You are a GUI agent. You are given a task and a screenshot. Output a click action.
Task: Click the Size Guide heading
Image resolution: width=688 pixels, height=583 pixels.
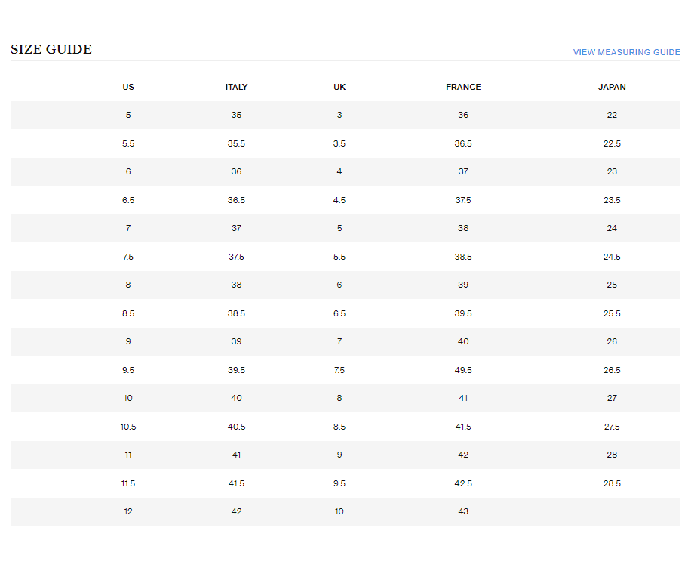51,50
